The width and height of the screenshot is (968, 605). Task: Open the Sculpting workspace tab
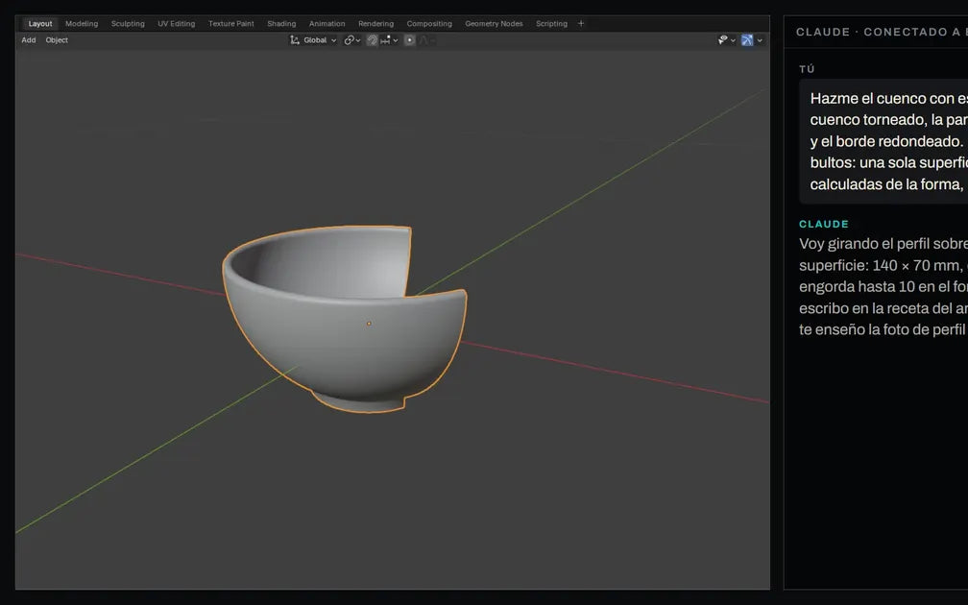tap(128, 23)
